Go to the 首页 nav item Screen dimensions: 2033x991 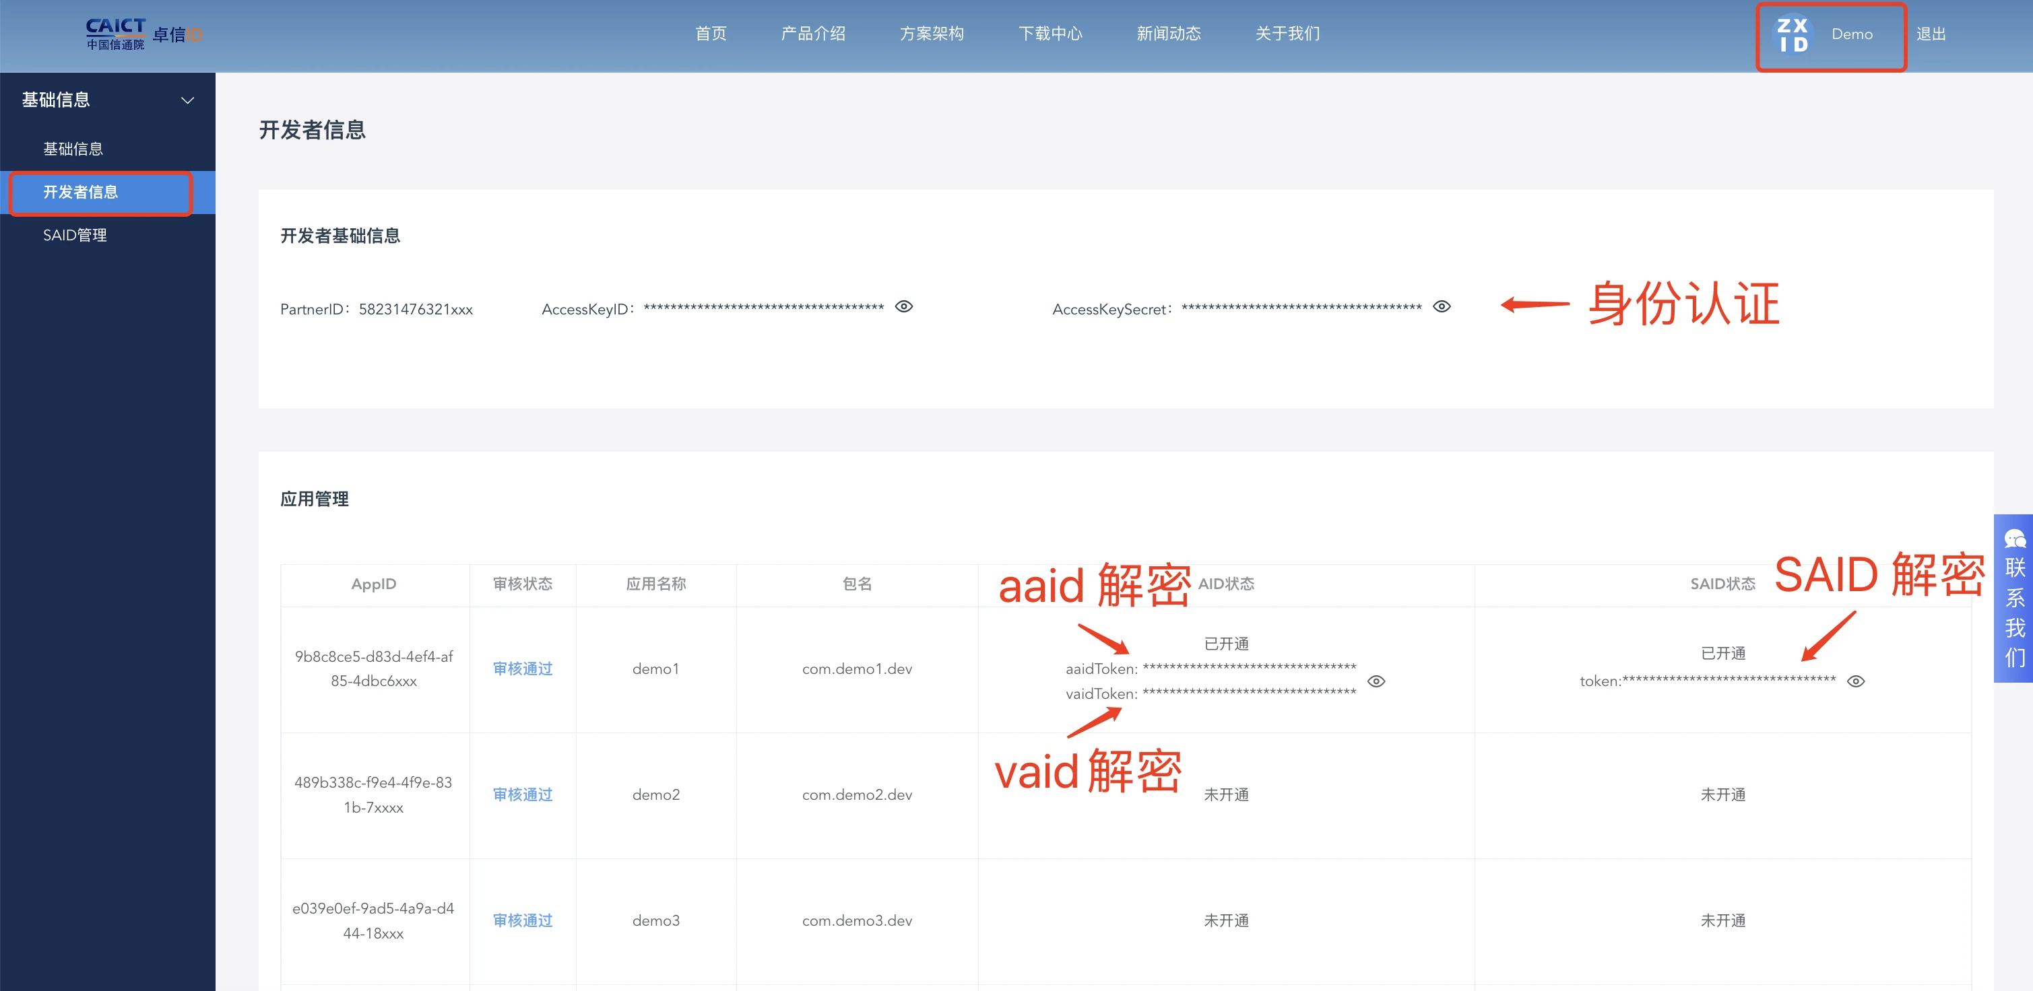click(x=710, y=34)
